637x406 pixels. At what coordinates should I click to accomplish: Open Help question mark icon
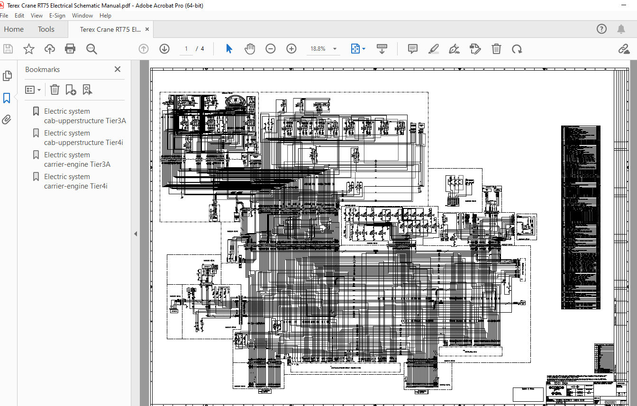click(601, 29)
